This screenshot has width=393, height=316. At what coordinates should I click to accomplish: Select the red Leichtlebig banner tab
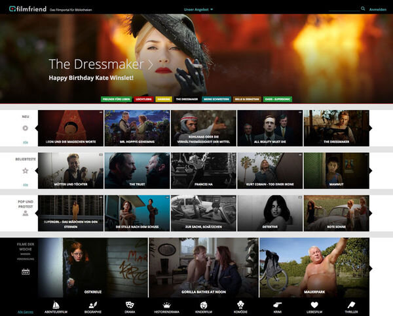143,99
